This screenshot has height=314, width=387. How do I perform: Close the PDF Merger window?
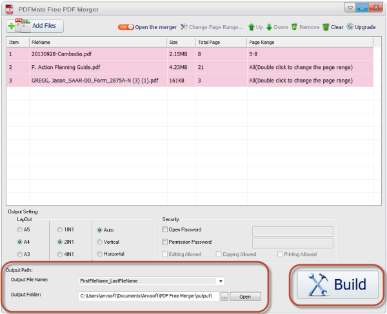375,8
